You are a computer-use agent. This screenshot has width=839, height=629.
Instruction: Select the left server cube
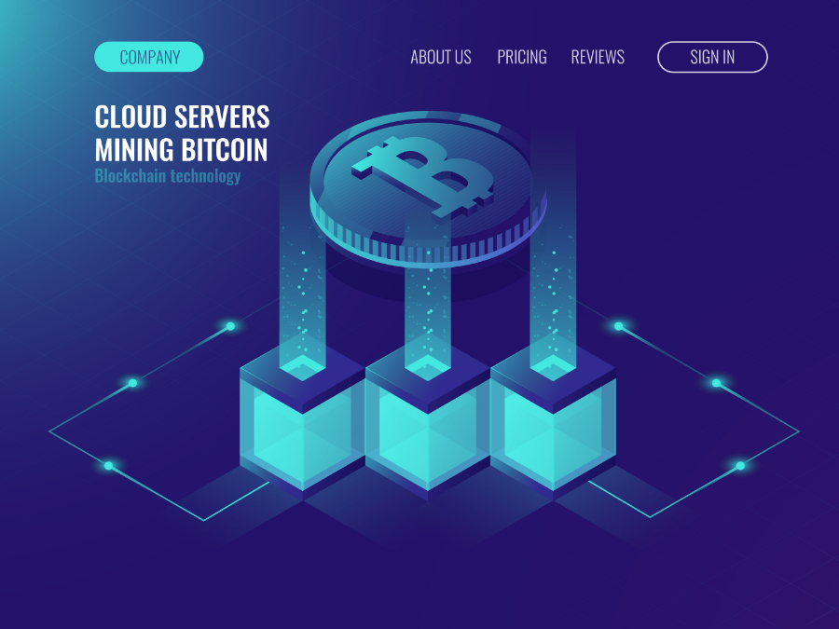[302, 424]
